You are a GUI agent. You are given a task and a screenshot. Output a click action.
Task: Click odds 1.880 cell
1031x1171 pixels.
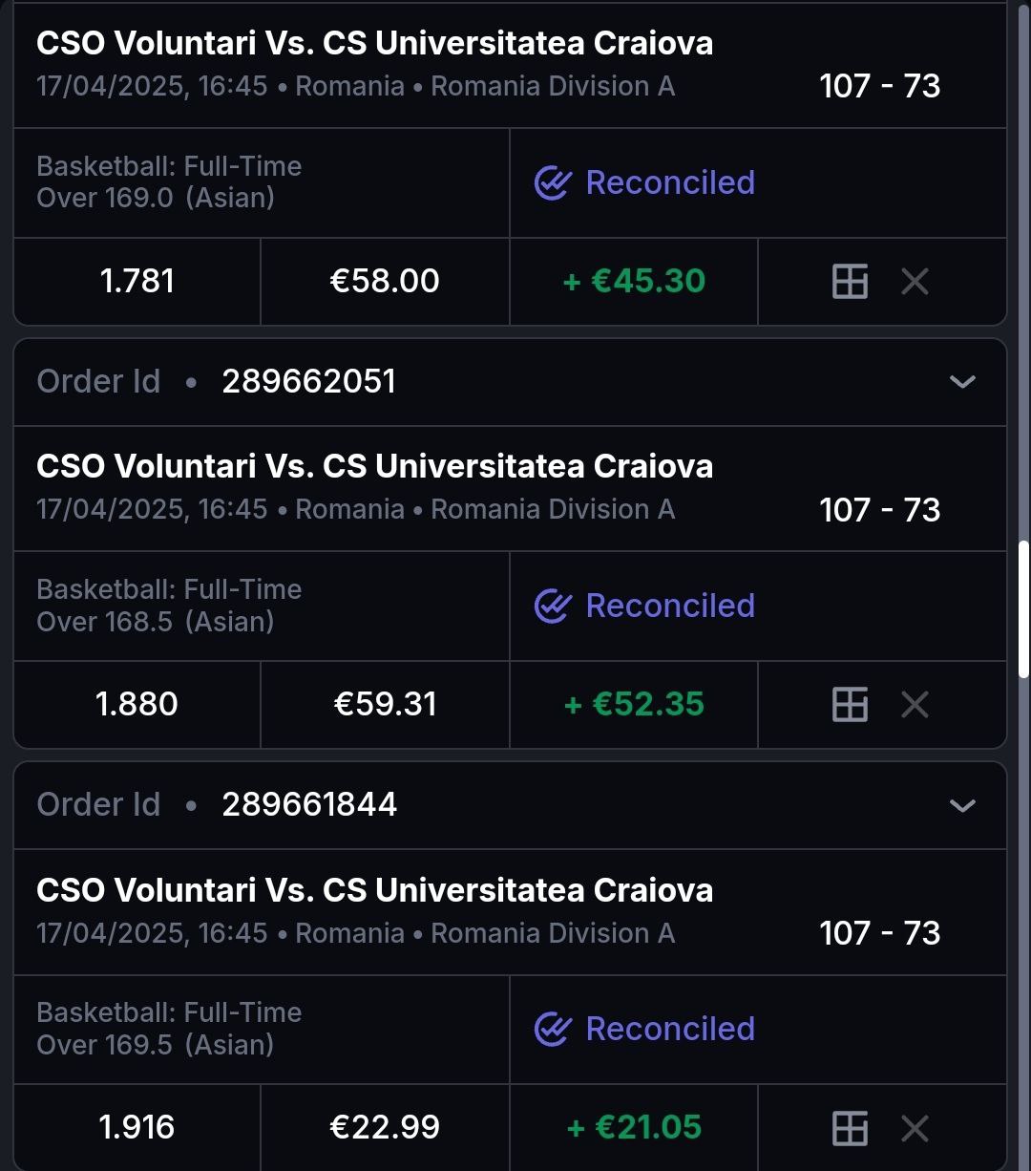coord(137,705)
